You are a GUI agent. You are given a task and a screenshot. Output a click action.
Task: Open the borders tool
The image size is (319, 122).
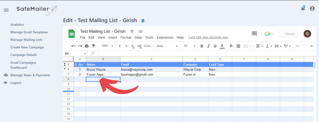click(x=238, y=46)
